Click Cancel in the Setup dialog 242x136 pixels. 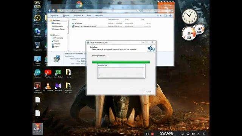149,92
